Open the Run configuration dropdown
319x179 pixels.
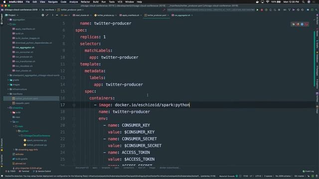(x=211, y=10)
